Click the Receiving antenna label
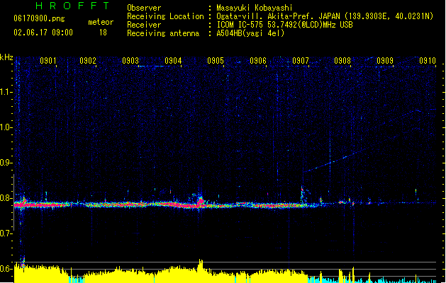 [x=163, y=33]
